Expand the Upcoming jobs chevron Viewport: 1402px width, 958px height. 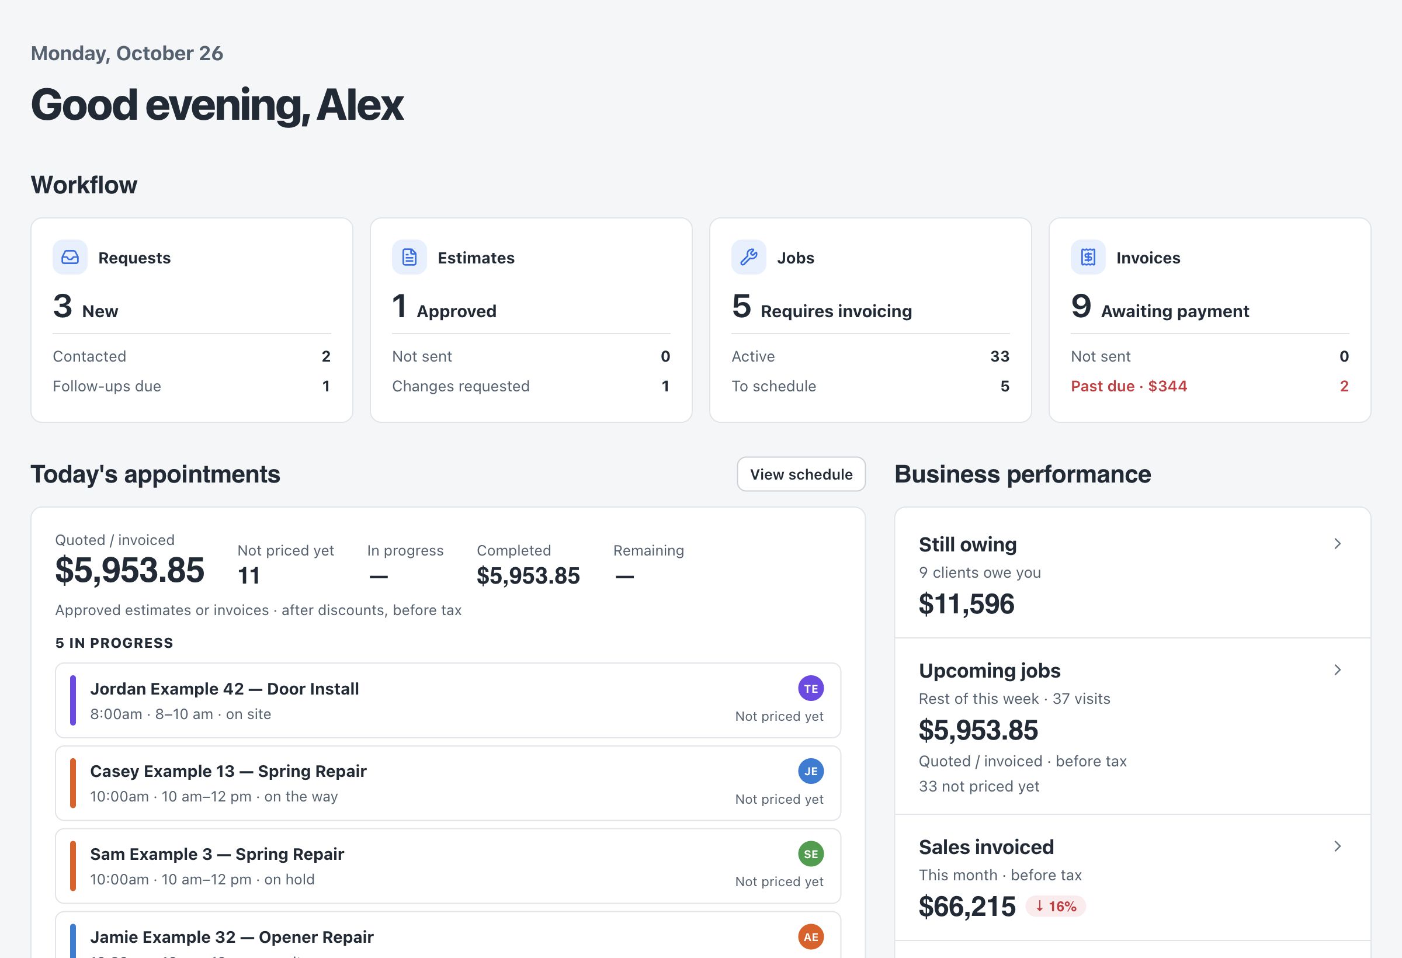(x=1338, y=669)
